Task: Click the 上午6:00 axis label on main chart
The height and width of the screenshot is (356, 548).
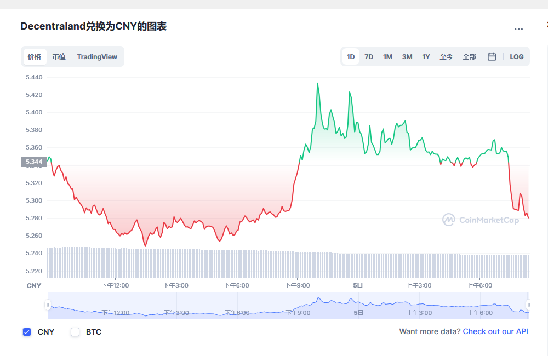Action: pyautogui.click(x=480, y=285)
